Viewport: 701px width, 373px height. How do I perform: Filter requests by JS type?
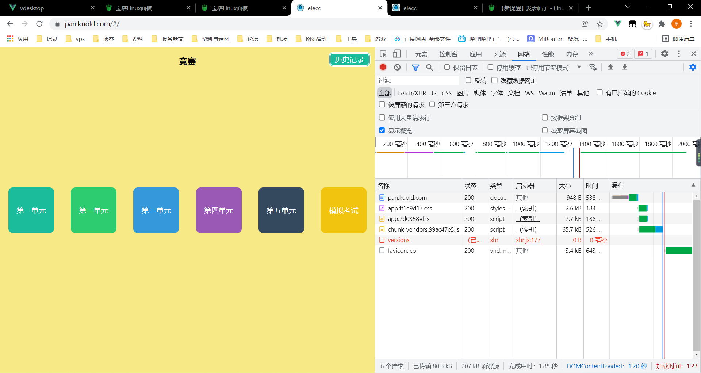[434, 93]
